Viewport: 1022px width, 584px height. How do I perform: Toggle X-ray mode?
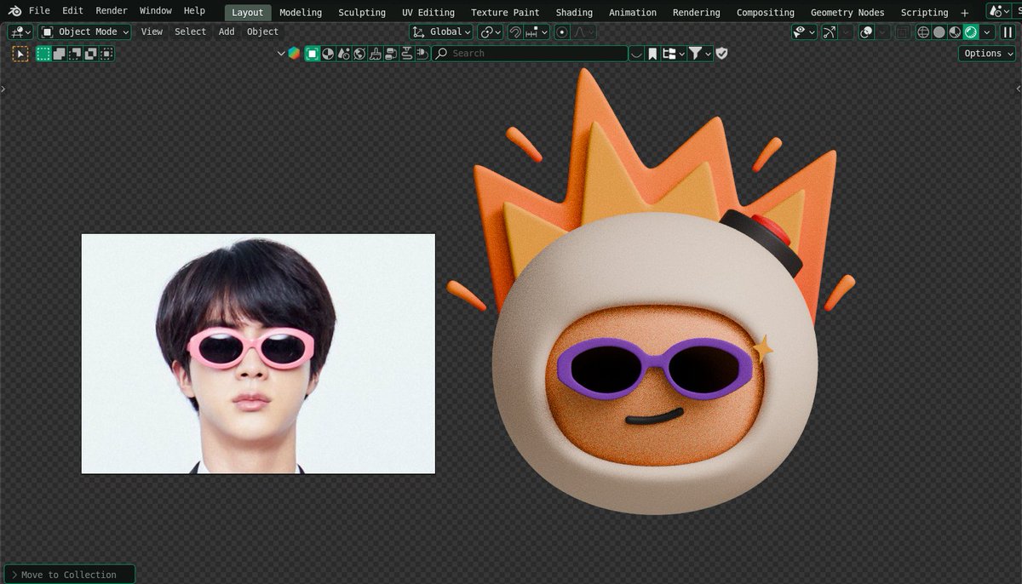click(x=903, y=31)
